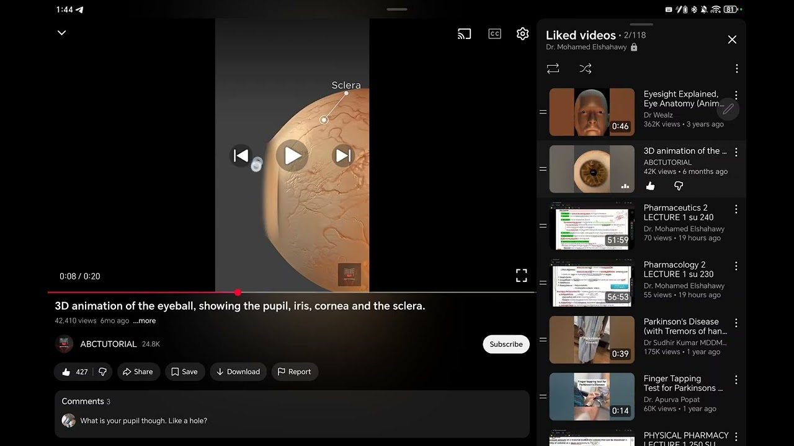Like the playlist's current 3D animation item

650,186
